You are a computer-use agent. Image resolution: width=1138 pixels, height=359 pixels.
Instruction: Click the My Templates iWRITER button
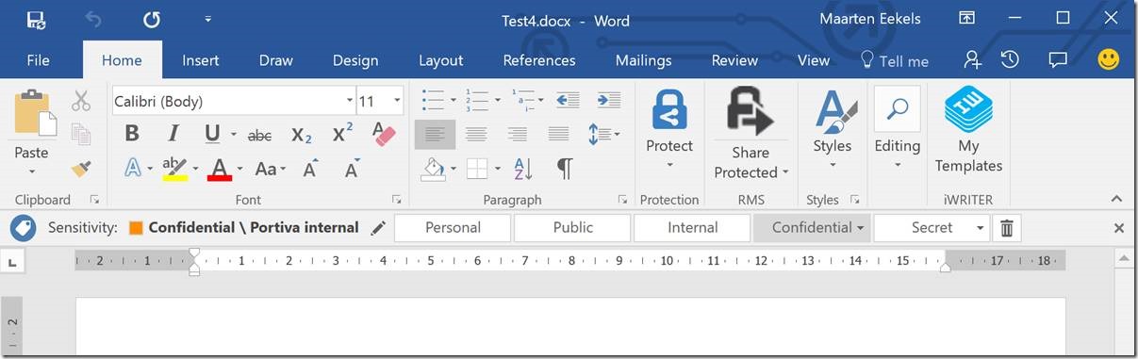tap(968, 130)
